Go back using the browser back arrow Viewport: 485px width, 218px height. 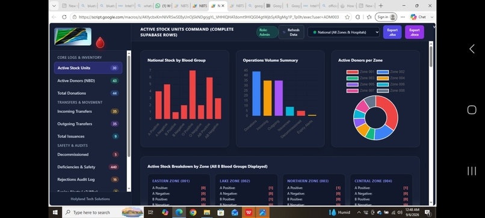pos(54,17)
